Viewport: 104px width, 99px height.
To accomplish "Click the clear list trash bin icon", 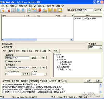I will point(13,10).
